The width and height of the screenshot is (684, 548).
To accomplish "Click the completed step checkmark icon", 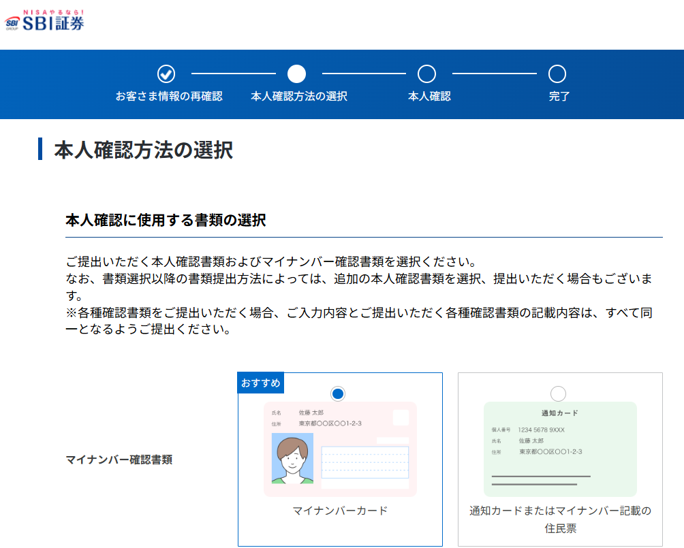I will point(166,74).
